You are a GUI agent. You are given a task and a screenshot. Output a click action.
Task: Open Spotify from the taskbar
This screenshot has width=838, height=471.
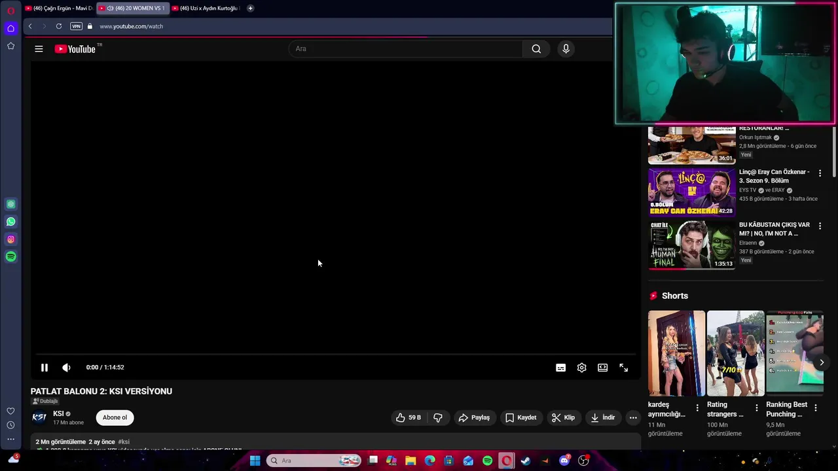pyautogui.click(x=487, y=461)
